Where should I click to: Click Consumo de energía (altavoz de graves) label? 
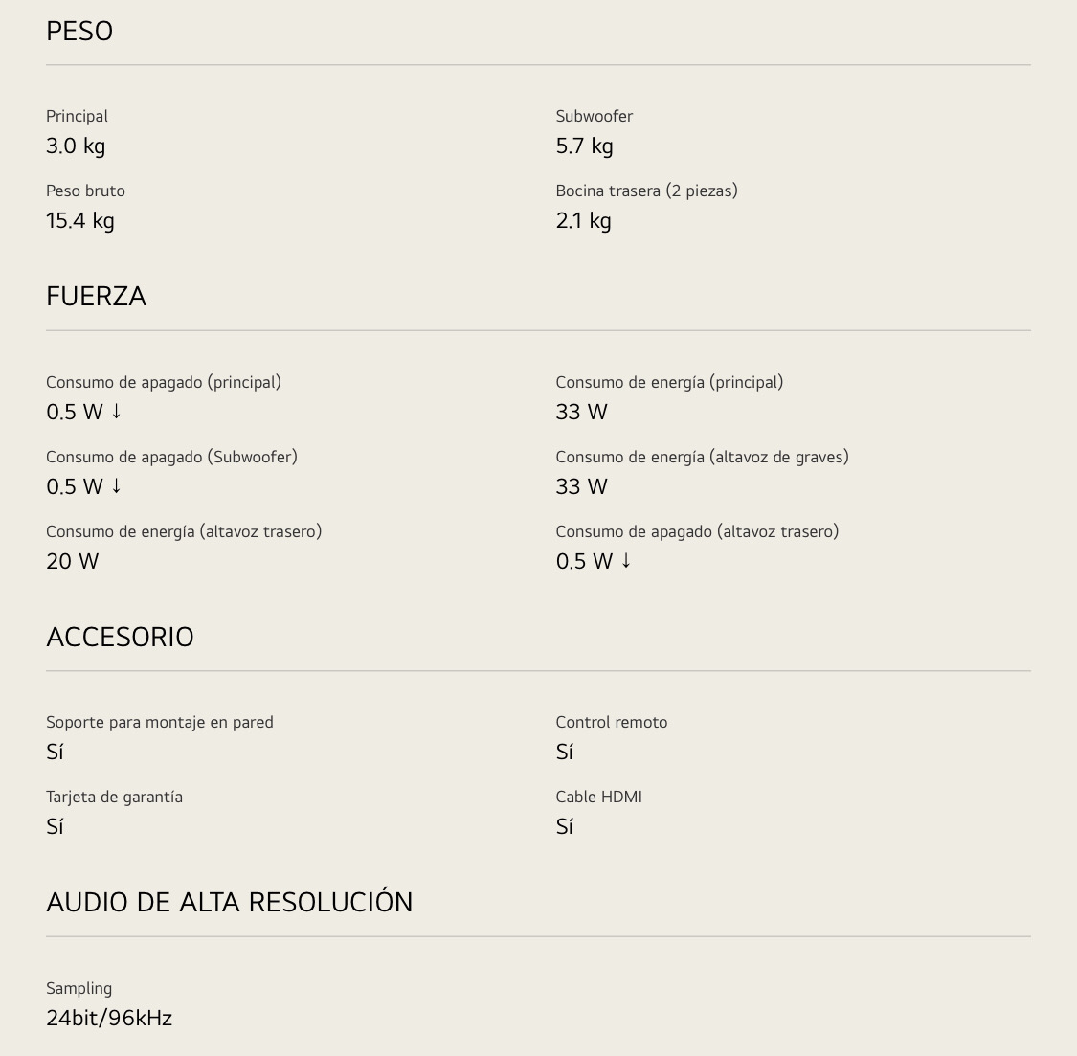click(x=702, y=458)
